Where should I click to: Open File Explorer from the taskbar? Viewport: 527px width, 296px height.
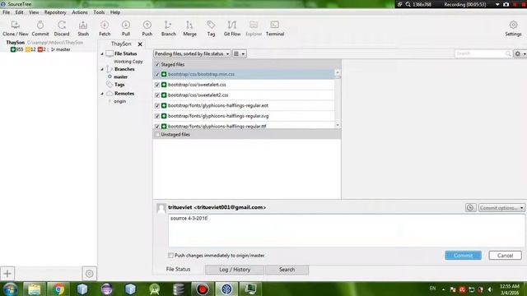[x=35, y=289]
